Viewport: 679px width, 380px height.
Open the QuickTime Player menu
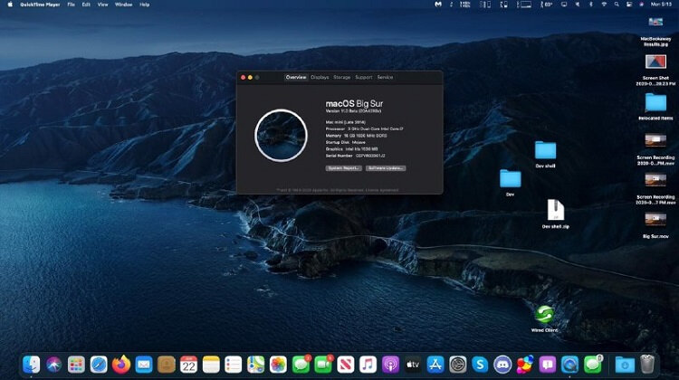[40, 5]
